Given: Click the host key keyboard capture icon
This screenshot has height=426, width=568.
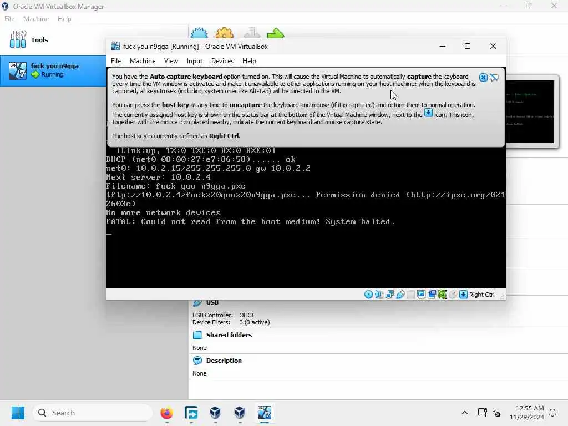Looking at the screenshot, I should tap(463, 295).
